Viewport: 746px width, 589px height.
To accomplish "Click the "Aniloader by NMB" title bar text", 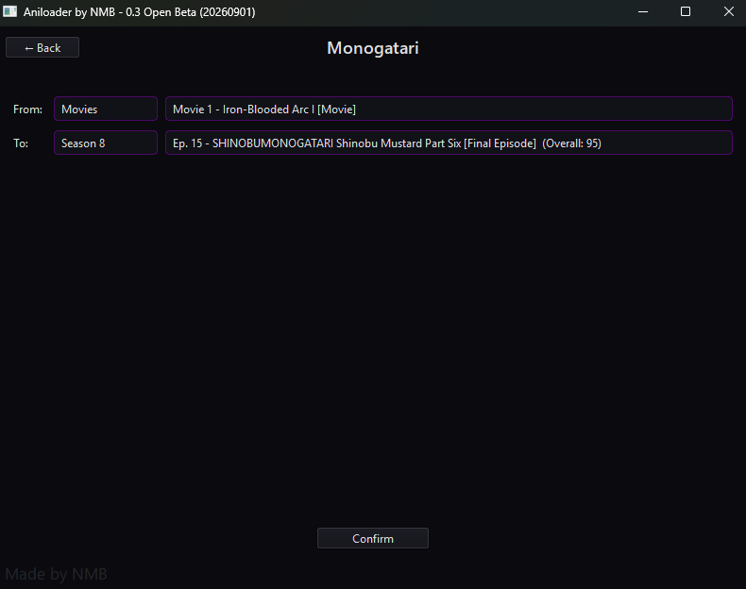I will tap(70, 12).
